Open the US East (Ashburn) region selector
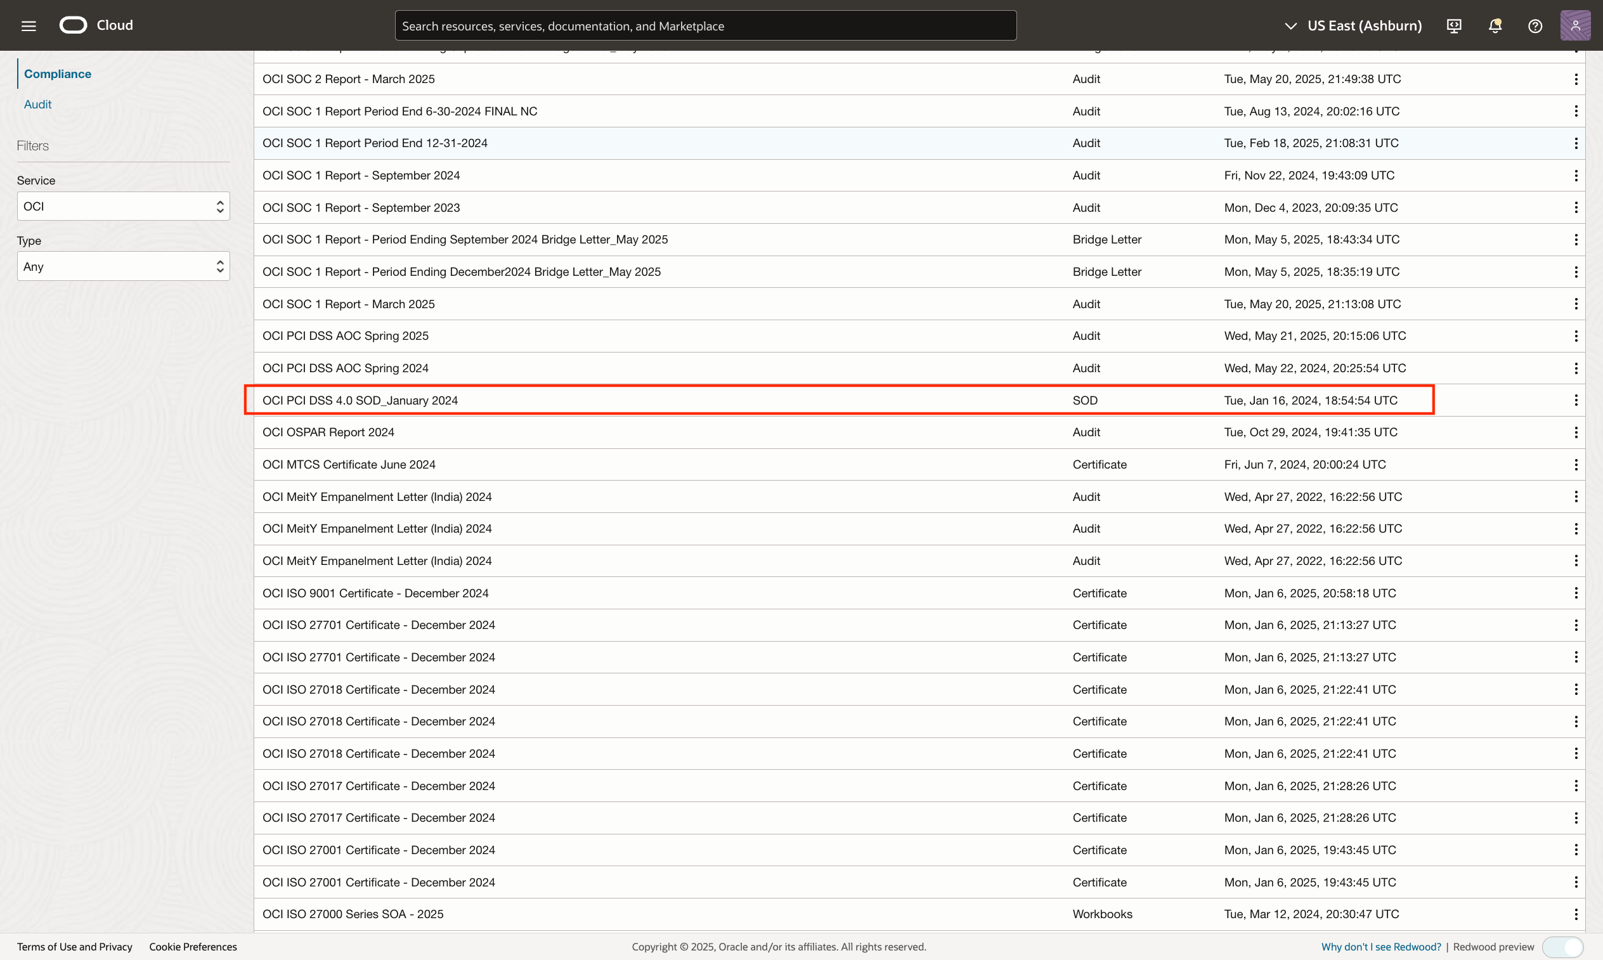This screenshot has height=960, width=1603. click(1353, 26)
